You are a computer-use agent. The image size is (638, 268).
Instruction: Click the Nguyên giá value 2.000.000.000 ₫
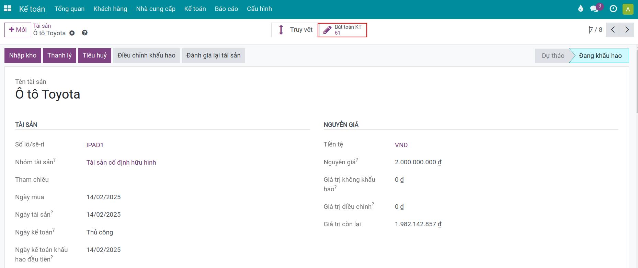[418, 162]
